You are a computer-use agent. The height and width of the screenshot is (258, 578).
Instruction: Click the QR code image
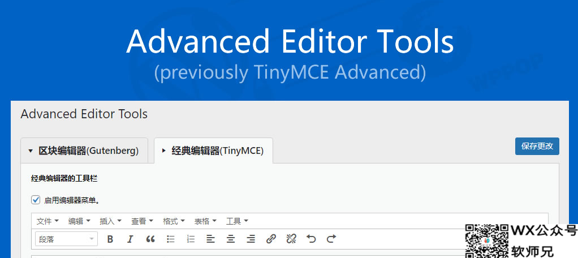(487, 241)
